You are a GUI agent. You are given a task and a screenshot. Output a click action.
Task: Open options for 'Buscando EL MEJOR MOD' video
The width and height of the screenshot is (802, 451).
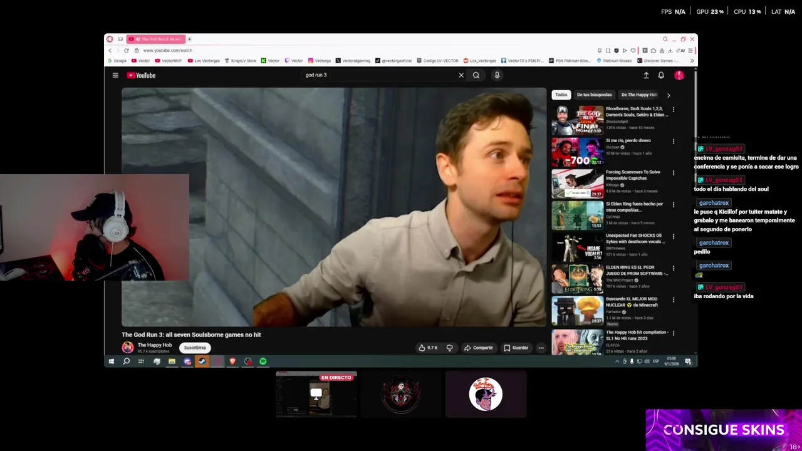(x=674, y=300)
